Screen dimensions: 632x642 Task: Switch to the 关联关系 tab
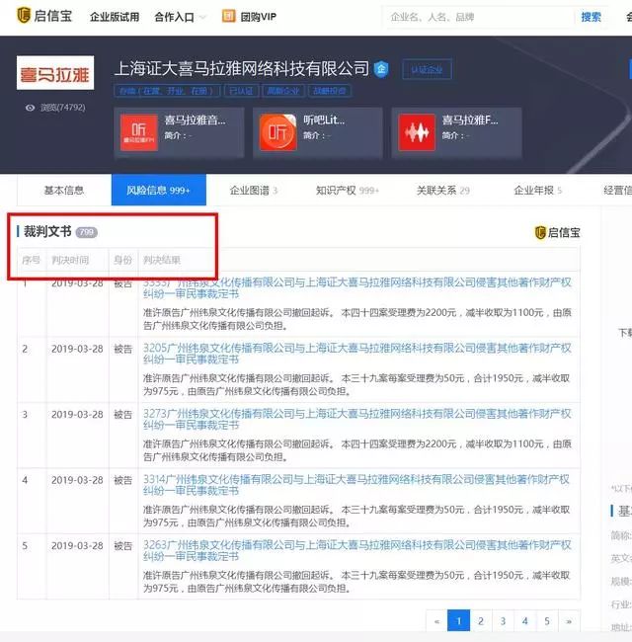click(x=442, y=191)
